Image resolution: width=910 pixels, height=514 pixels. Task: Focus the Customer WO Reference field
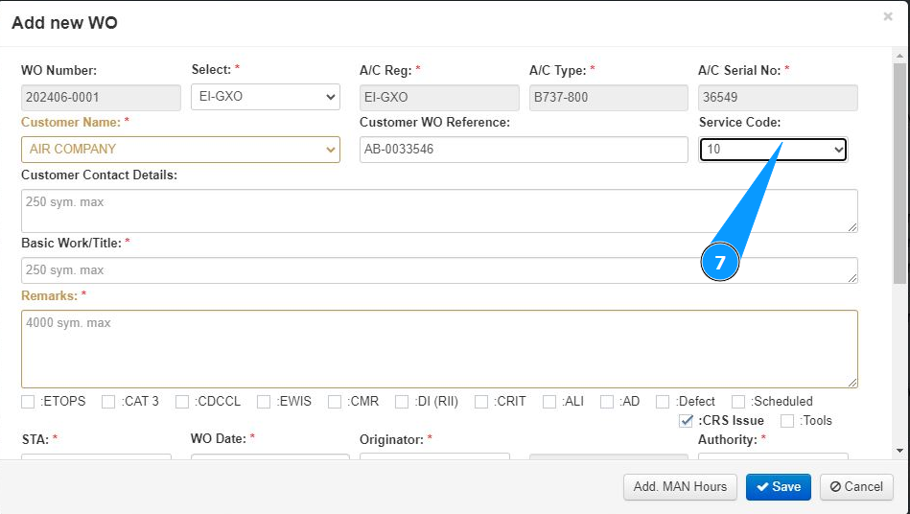pos(524,150)
